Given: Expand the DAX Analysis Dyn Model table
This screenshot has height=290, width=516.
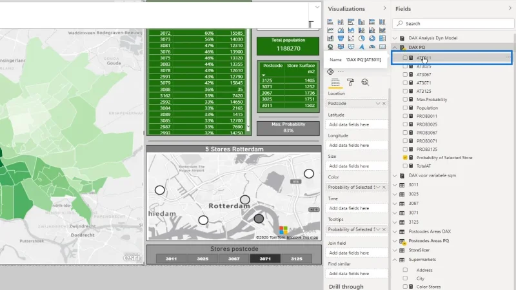Looking at the screenshot, I should [x=395, y=38].
